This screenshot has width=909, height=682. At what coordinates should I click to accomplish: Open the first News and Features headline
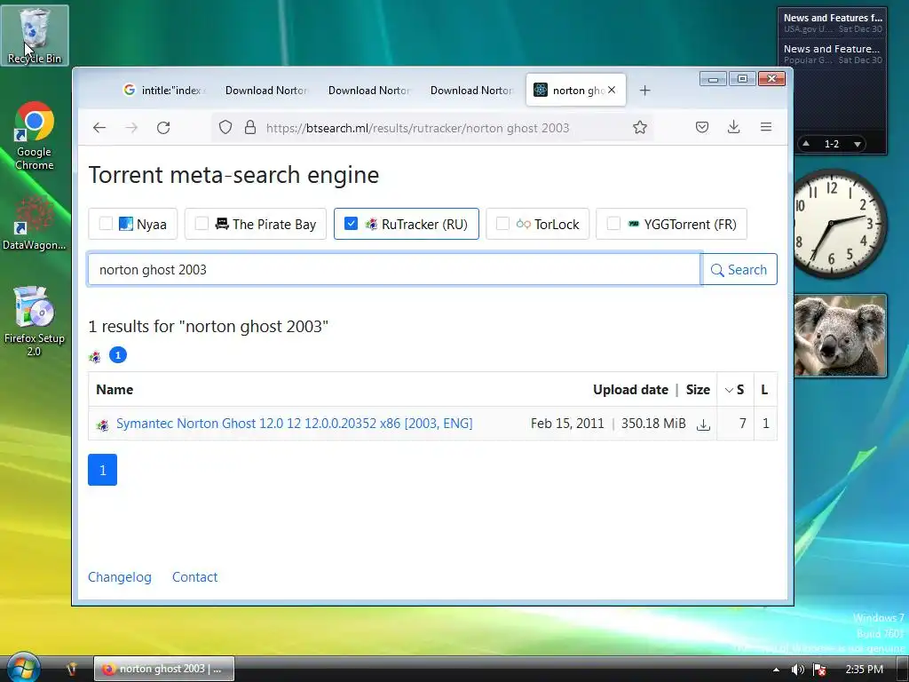(833, 23)
